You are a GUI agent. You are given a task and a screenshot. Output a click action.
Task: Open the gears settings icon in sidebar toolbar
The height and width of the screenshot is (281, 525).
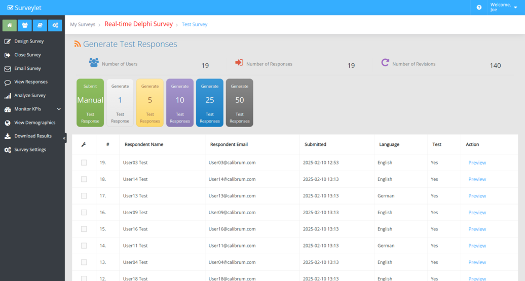(x=55, y=25)
